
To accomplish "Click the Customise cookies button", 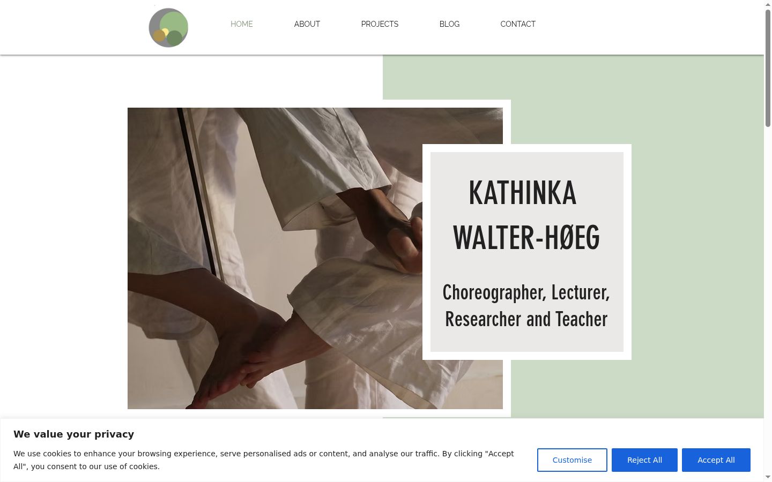I will [572, 460].
